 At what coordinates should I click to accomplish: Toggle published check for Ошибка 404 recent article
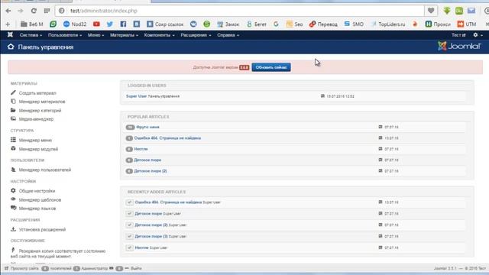(x=129, y=202)
